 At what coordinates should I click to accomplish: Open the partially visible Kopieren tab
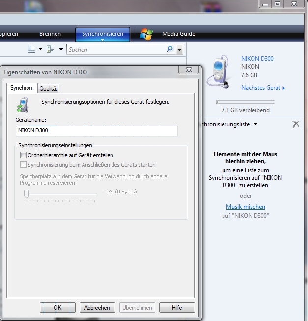coord(9,34)
